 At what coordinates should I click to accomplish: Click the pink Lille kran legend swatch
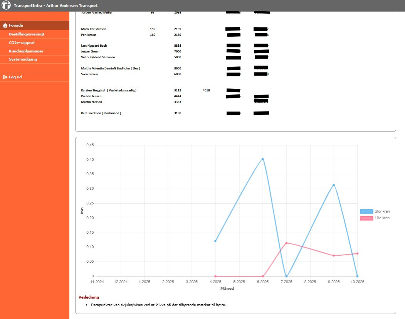tap(366, 218)
